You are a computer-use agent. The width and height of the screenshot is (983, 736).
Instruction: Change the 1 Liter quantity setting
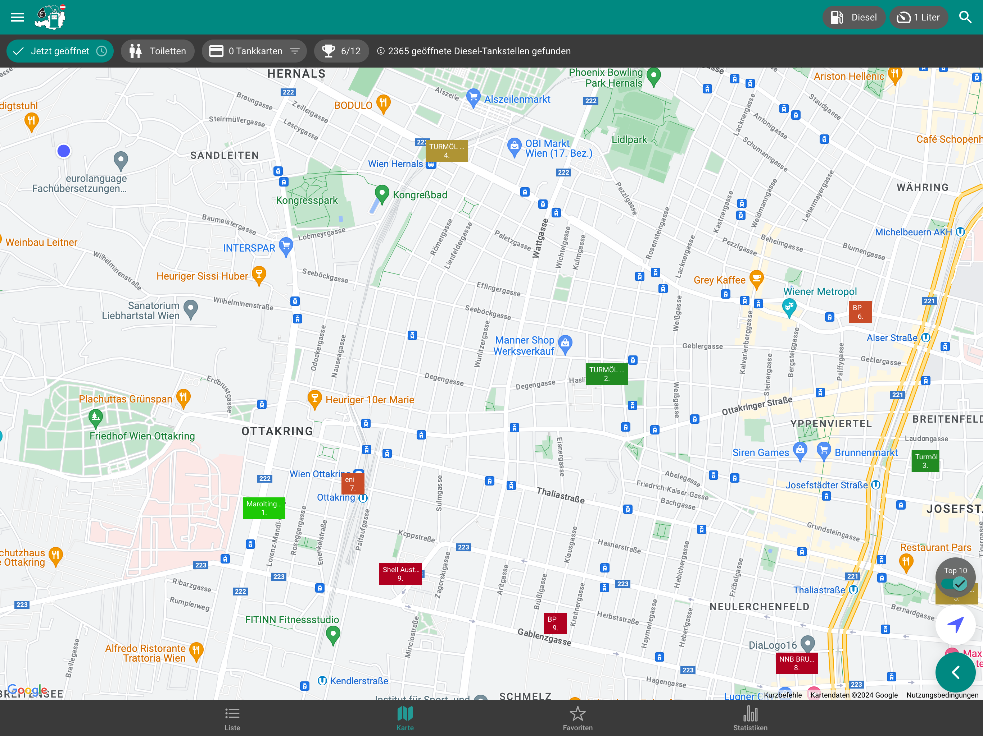(x=919, y=17)
